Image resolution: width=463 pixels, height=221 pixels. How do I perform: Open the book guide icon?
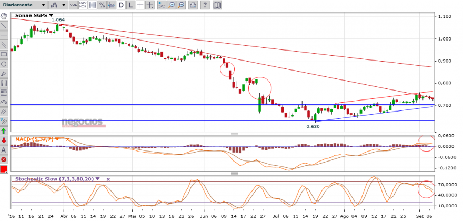click(x=217, y=5)
